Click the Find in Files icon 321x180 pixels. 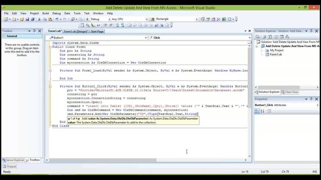tap(152, 19)
